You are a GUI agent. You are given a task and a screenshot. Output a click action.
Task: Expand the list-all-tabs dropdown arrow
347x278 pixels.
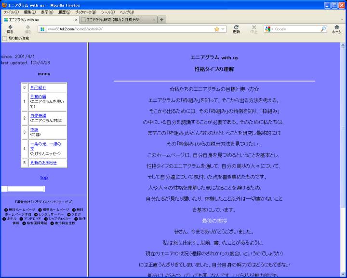point(342,20)
